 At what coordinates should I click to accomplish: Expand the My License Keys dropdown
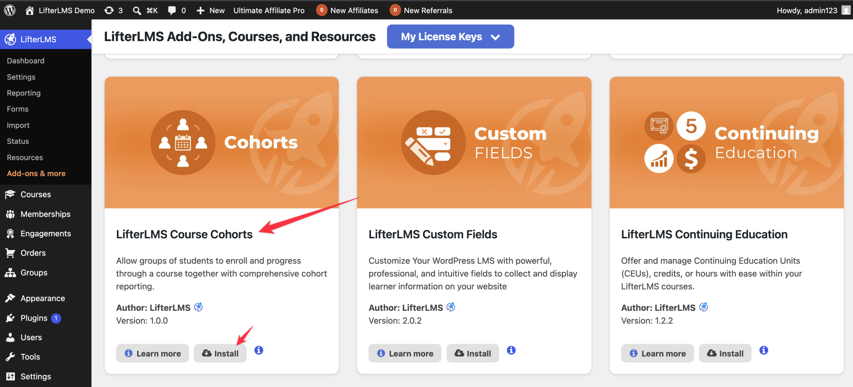coord(450,37)
